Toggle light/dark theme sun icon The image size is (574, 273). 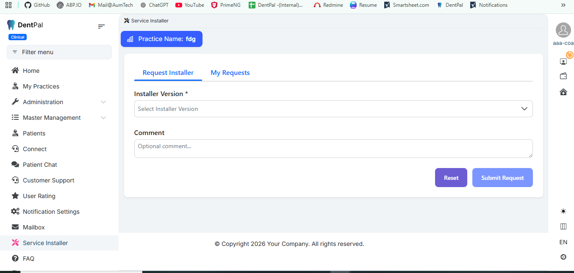tap(563, 211)
